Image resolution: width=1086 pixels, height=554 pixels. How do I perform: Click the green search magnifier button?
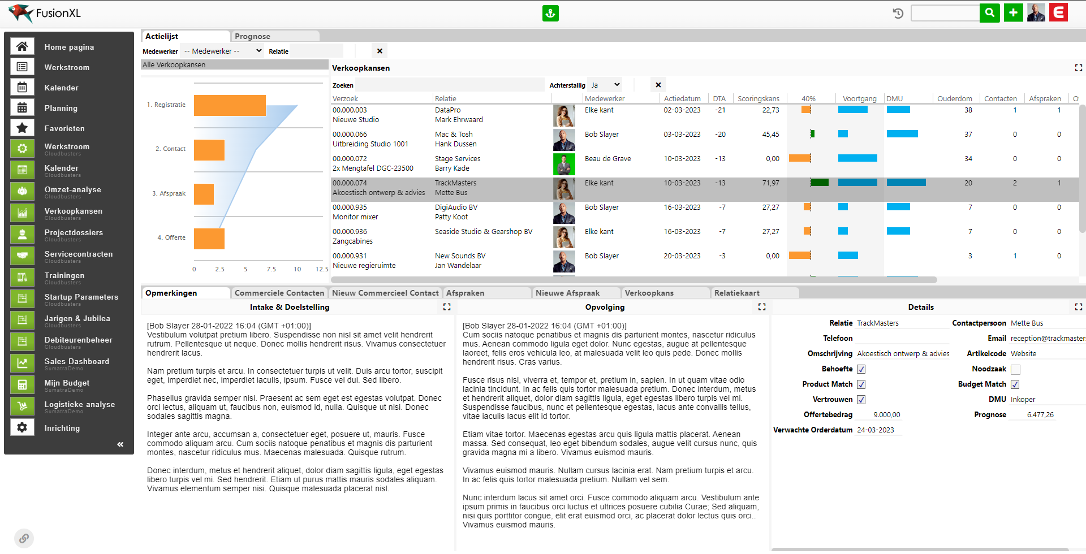point(989,12)
